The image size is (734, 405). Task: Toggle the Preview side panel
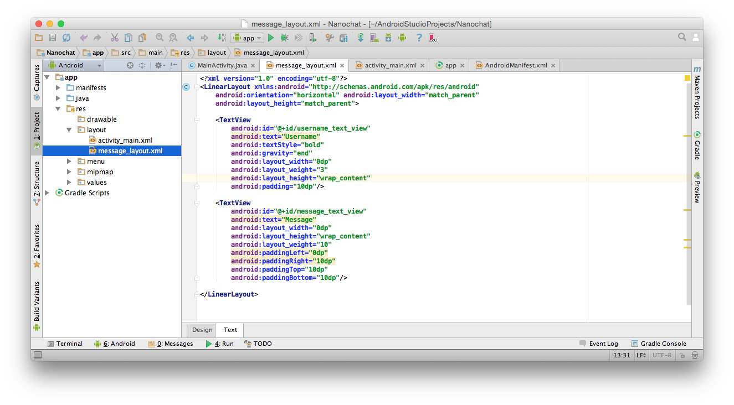click(697, 187)
